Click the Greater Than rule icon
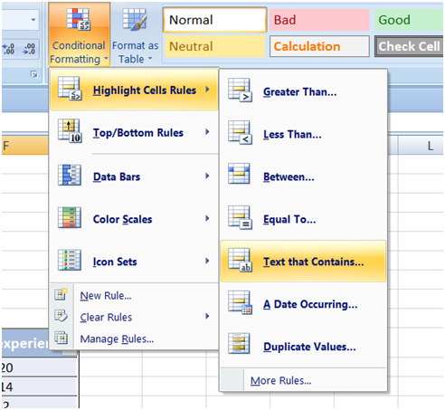The width and height of the screenshot is (445, 410). 240,91
